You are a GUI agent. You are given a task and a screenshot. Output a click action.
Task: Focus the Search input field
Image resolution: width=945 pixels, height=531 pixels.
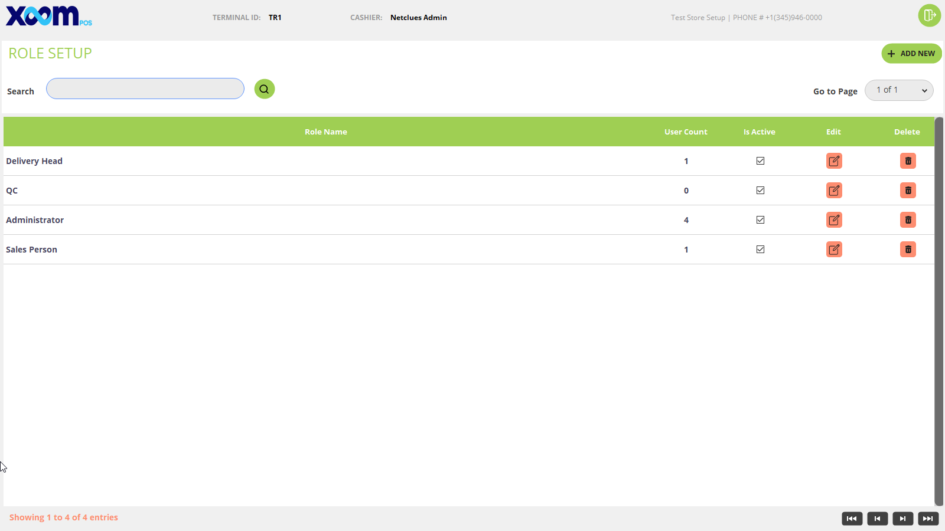(x=145, y=89)
